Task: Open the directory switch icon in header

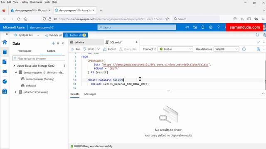Action: pyautogui.click(x=195, y=27)
